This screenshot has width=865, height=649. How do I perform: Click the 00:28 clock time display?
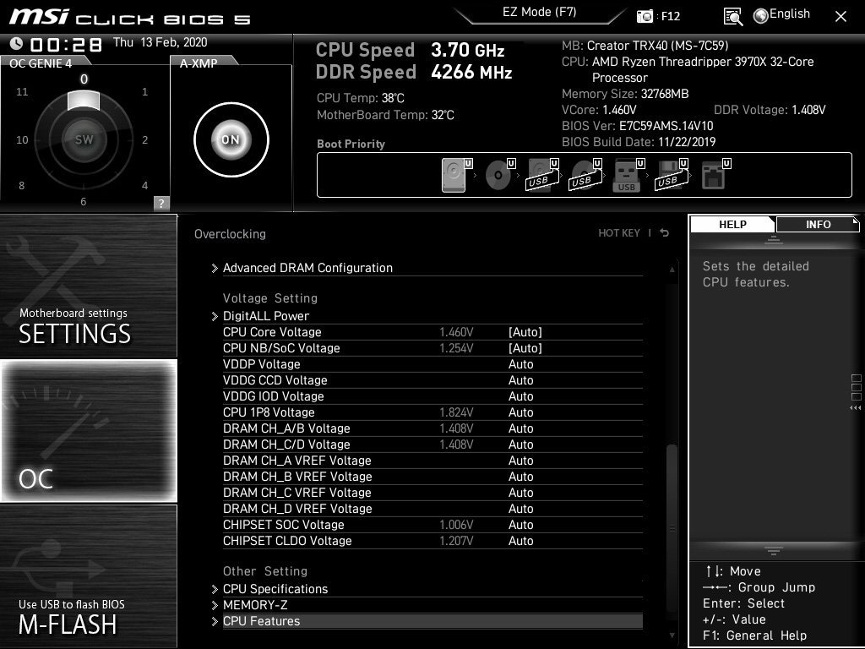coord(66,44)
